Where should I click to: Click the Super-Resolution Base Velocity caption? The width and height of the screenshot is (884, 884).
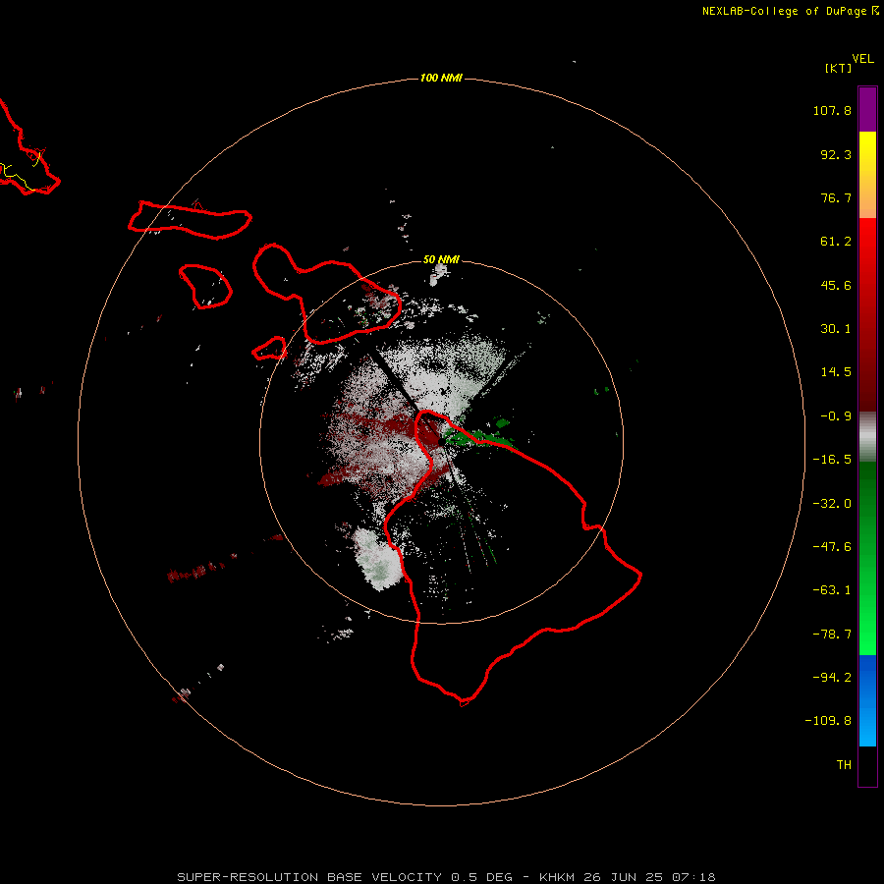point(446,877)
